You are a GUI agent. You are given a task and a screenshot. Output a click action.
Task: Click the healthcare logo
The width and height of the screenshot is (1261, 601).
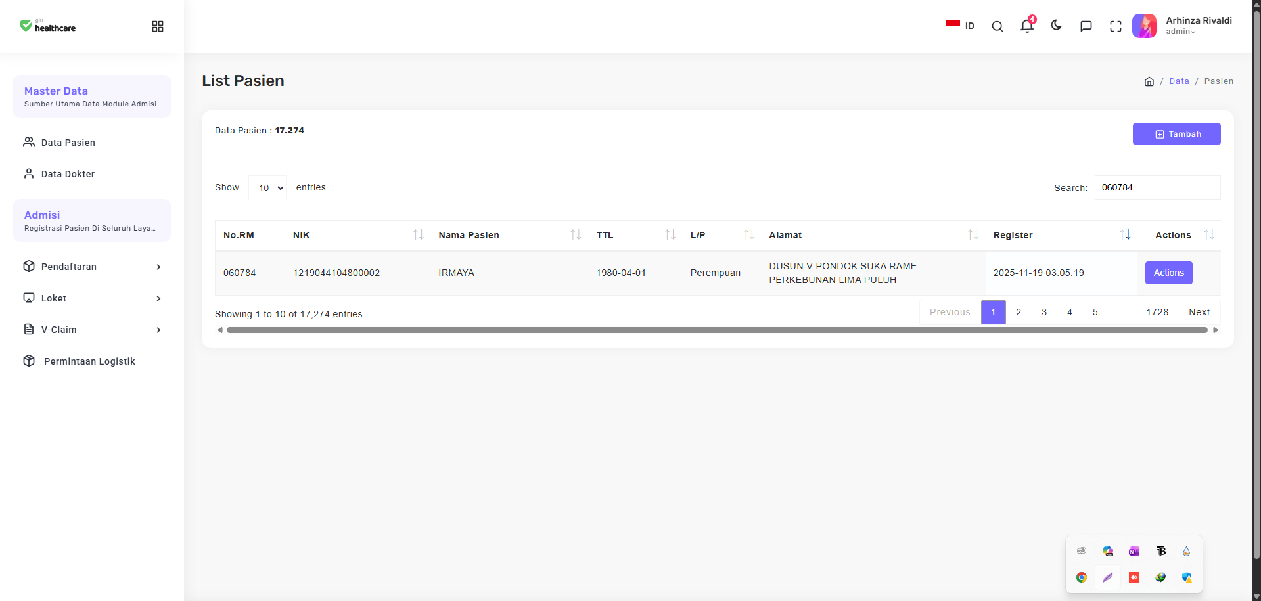pos(47,26)
